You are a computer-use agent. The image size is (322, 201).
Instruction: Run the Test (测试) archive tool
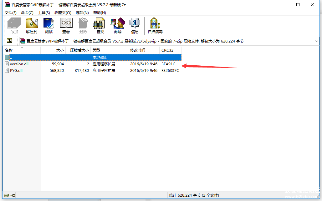coord(49,26)
